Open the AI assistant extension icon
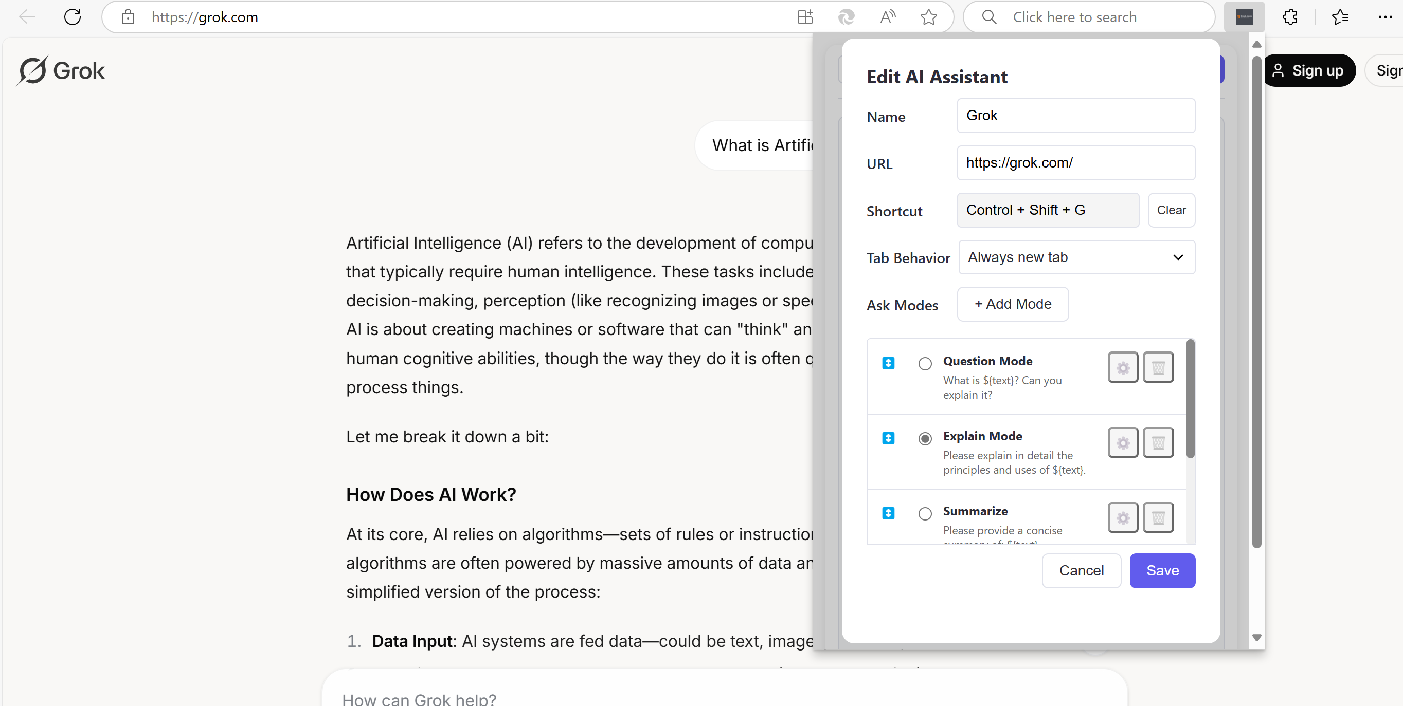Screen dimensions: 1403x706 coord(1244,17)
